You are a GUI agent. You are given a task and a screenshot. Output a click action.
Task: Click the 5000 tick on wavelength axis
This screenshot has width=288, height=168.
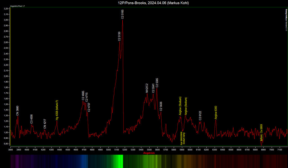point(109,150)
